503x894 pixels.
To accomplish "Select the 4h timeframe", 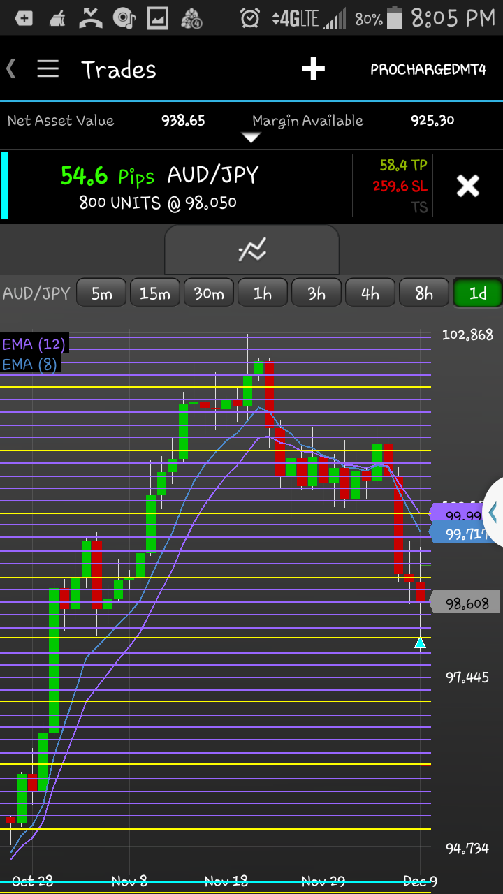I will tap(370, 293).
